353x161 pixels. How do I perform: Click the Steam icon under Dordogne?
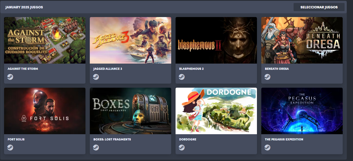pos(182,147)
